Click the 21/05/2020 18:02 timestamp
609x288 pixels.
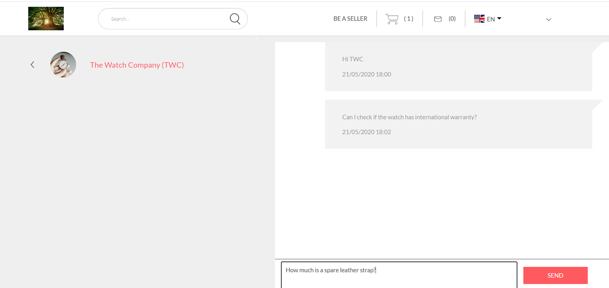click(x=366, y=132)
